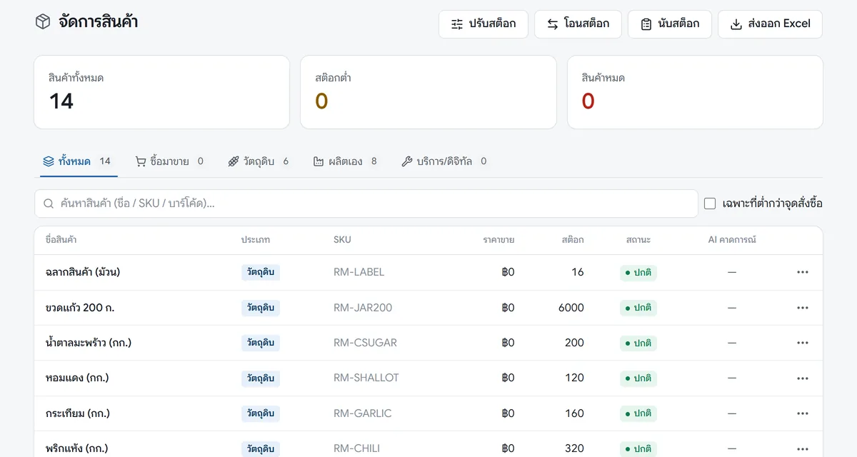Screen dimensions: 857x457
Task: Click the package box icon beside จัดการสินค้า
Action: pos(43,22)
